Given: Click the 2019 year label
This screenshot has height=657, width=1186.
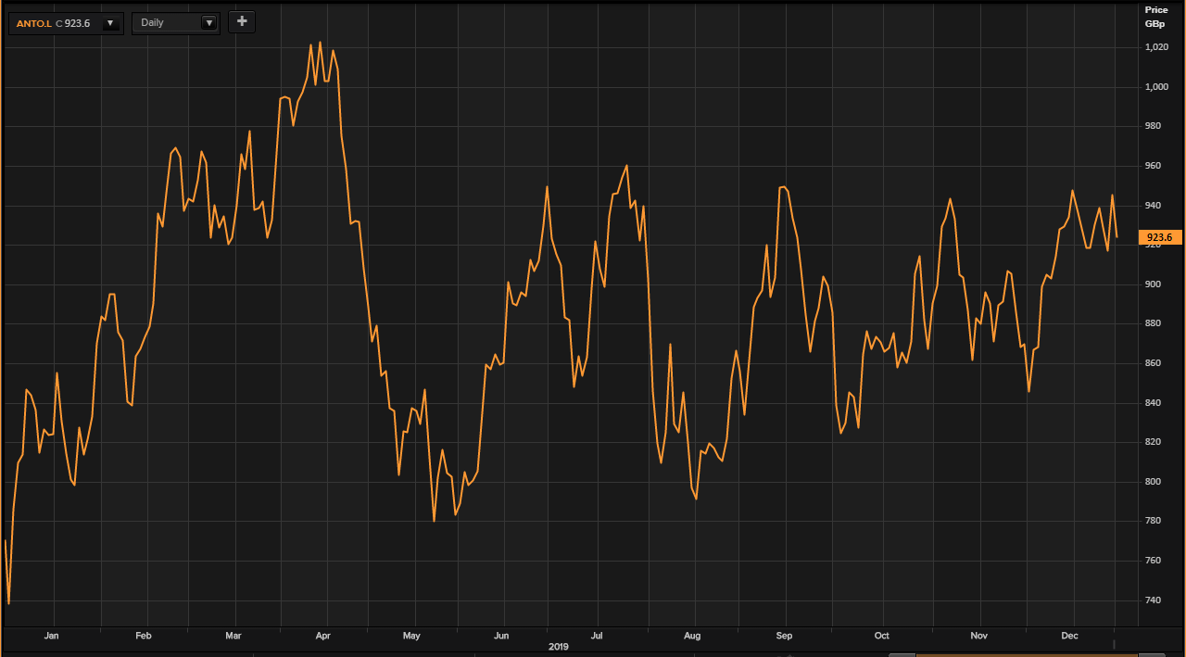Looking at the screenshot, I should point(558,647).
